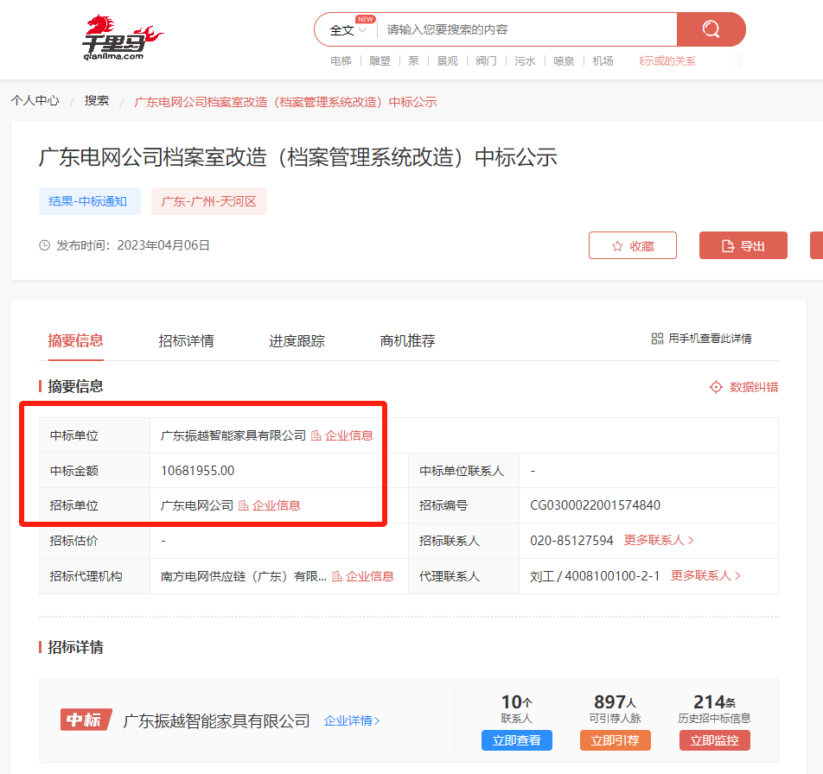The height and width of the screenshot is (774, 823).
Task: Click the building icon after 广东振越智能家具有限公司
Action: (316, 435)
